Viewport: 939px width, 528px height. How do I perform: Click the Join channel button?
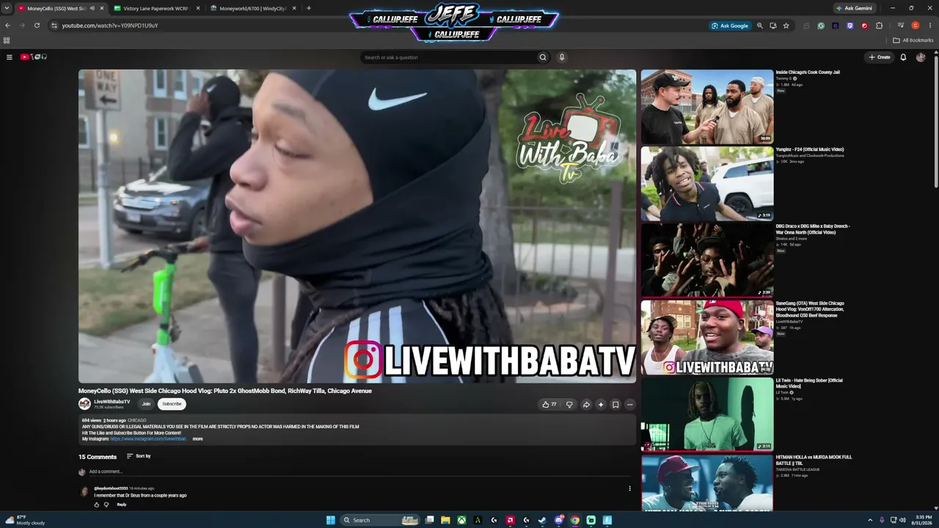point(146,404)
